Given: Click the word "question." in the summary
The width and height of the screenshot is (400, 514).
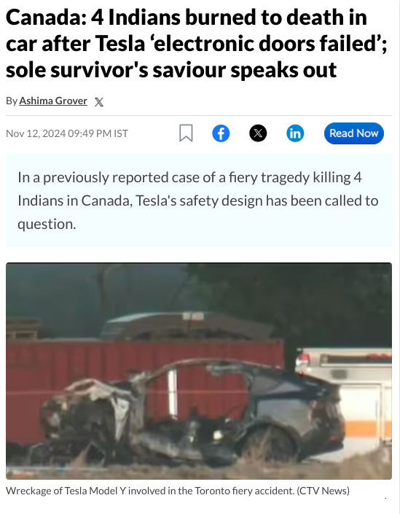Looking at the screenshot, I should pos(47,225).
